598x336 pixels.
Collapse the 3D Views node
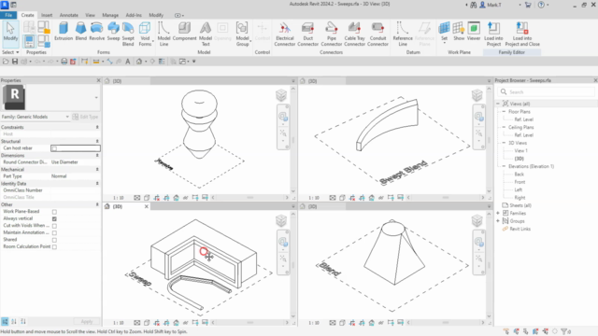[x=504, y=143]
